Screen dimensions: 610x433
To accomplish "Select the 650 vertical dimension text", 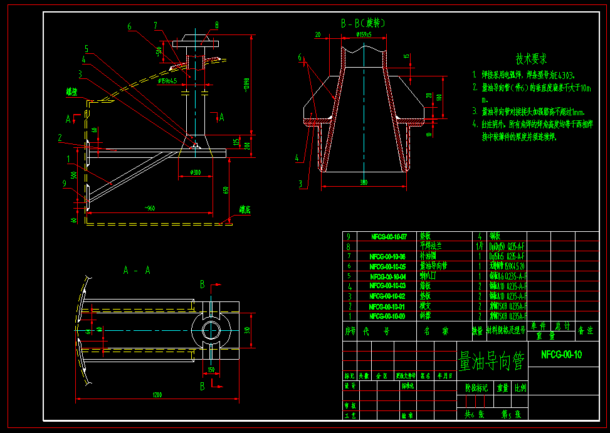I will 226,190.
